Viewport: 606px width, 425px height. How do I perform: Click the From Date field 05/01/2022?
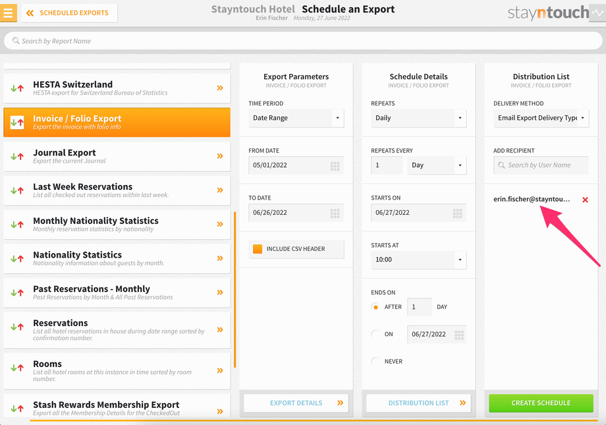(296, 165)
